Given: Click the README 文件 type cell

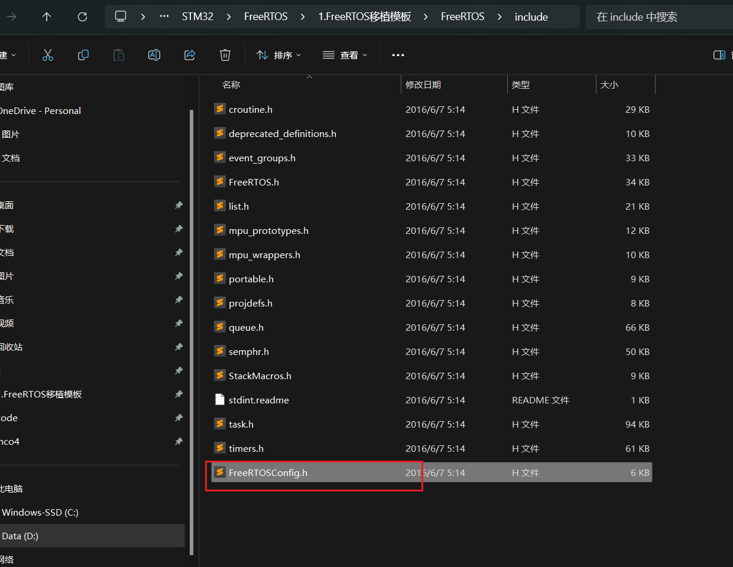Looking at the screenshot, I should coord(540,400).
